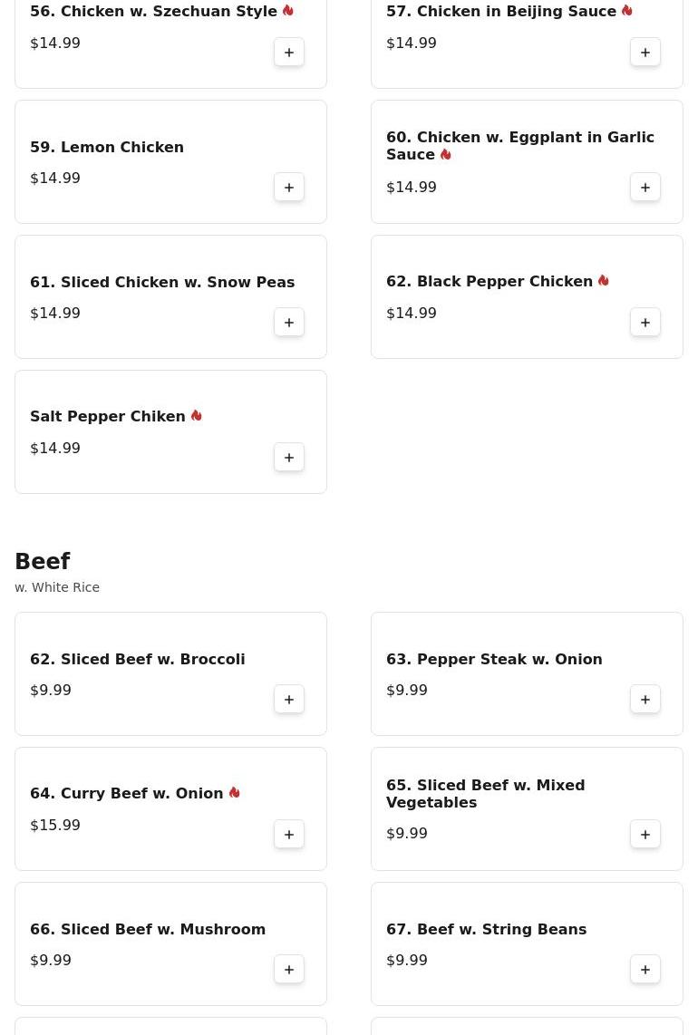Screen dimensions: 698x1035
Task: Add Chicken w. Eggplant in Garlic Sauce
Action: [645, 188]
